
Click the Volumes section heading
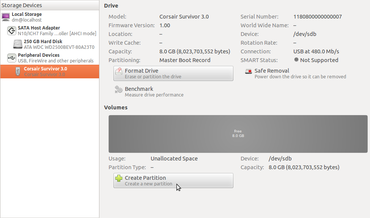[x=116, y=107]
